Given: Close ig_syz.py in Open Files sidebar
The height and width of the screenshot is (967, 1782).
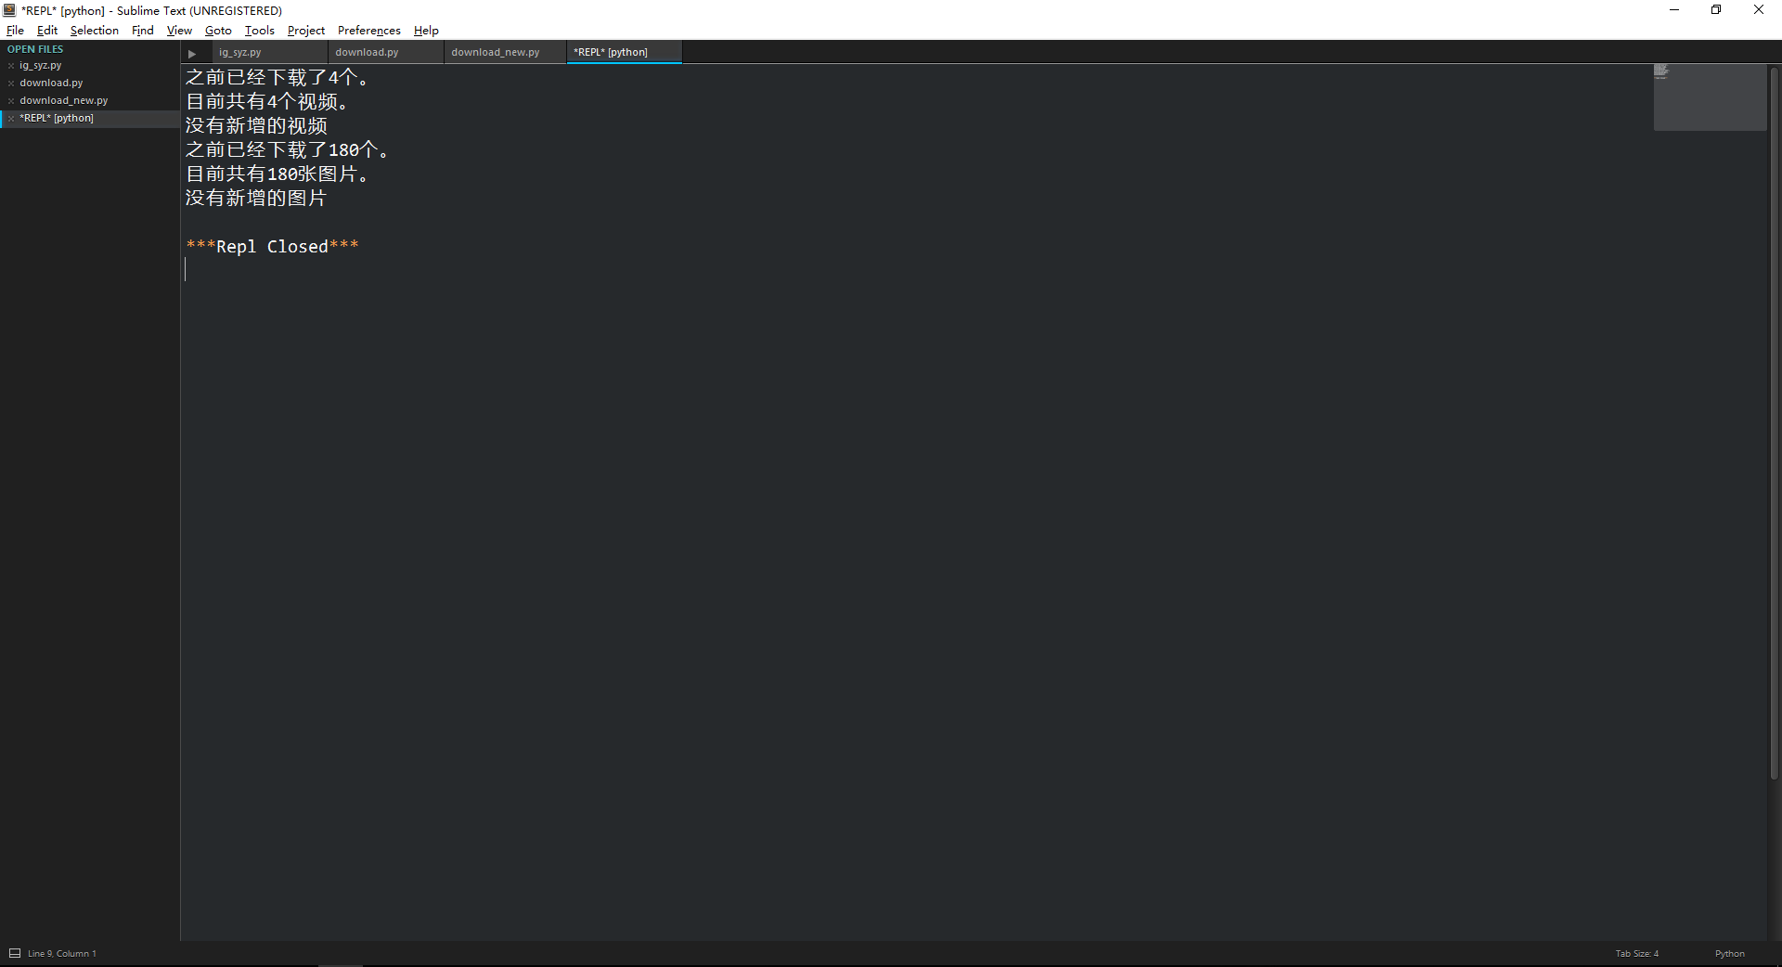Looking at the screenshot, I should (11, 66).
